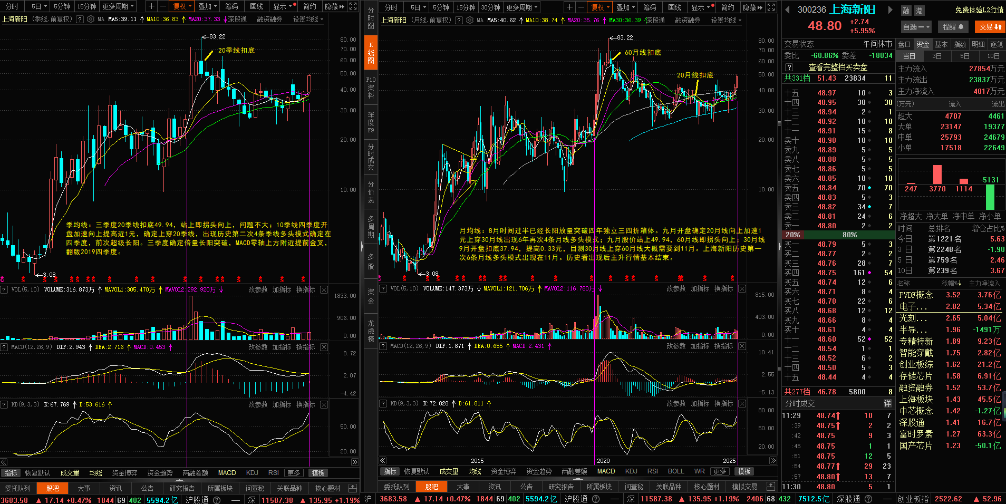Viewport: 1006px width, 504px height.
Task: Close the left chart MACD indicator pane
Action: pyautogui.click(x=324, y=347)
